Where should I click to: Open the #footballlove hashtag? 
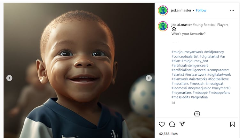(218, 79)
